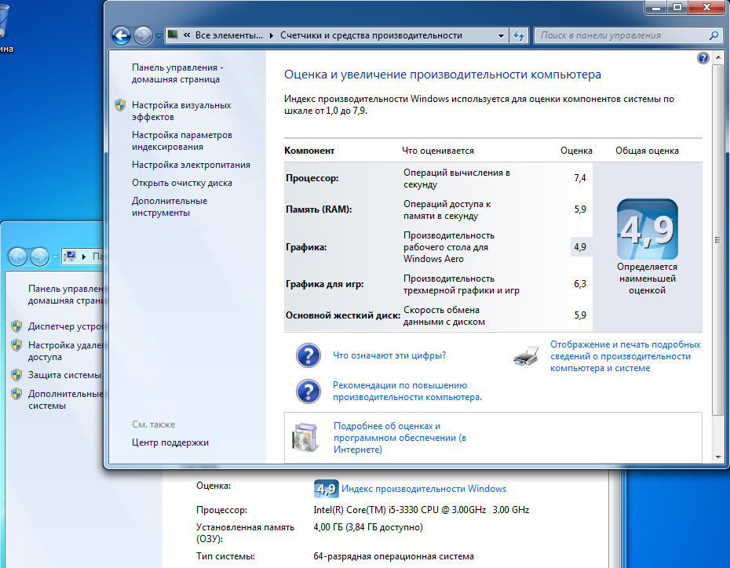Viewport: 730px width, 568px height.
Task: Click the shield icon beside 'Настройка удаленного доступа'
Action: click(x=16, y=345)
